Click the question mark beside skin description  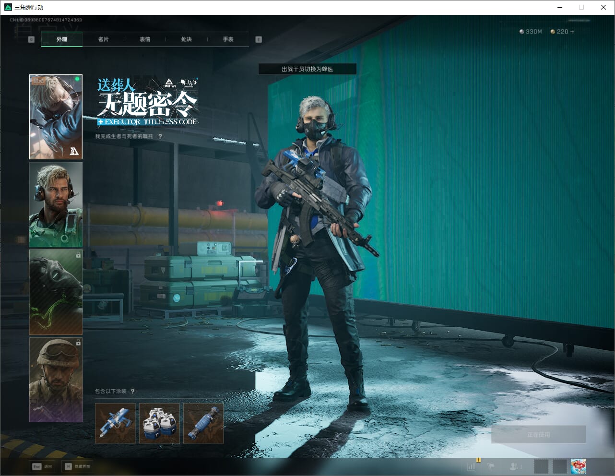click(160, 136)
